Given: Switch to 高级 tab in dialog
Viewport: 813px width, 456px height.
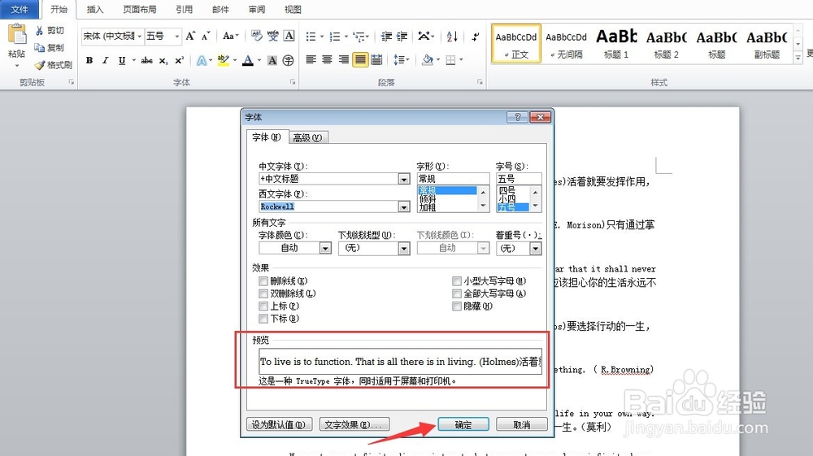Looking at the screenshot, I should (307, 138).
